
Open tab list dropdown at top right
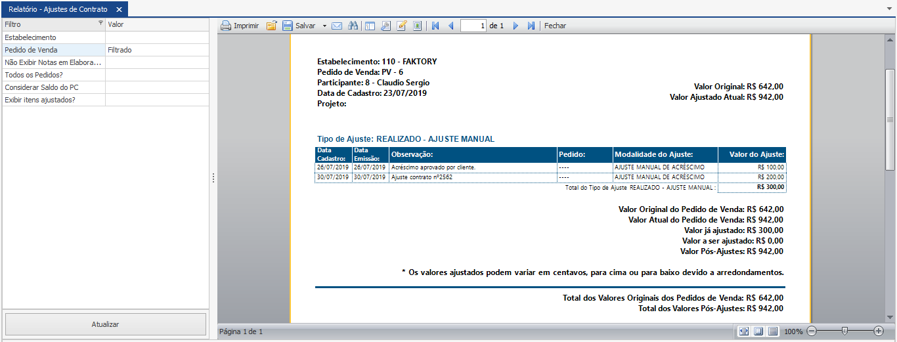coord(888,9)
